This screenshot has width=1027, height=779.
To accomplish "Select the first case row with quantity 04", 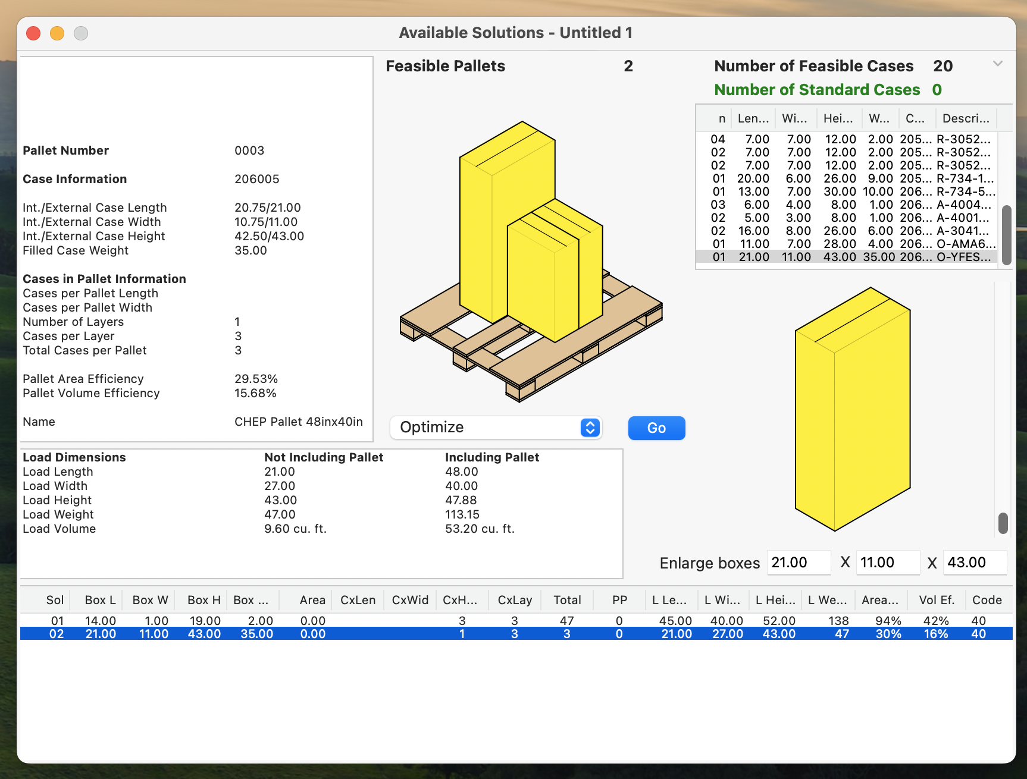I will (x=847, y=139).
